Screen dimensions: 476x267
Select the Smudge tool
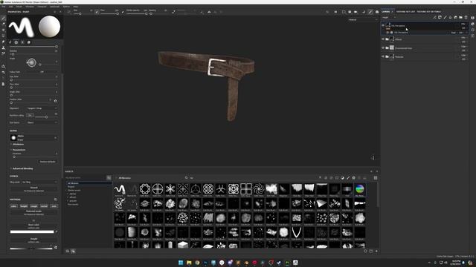[x=3, y=42]
